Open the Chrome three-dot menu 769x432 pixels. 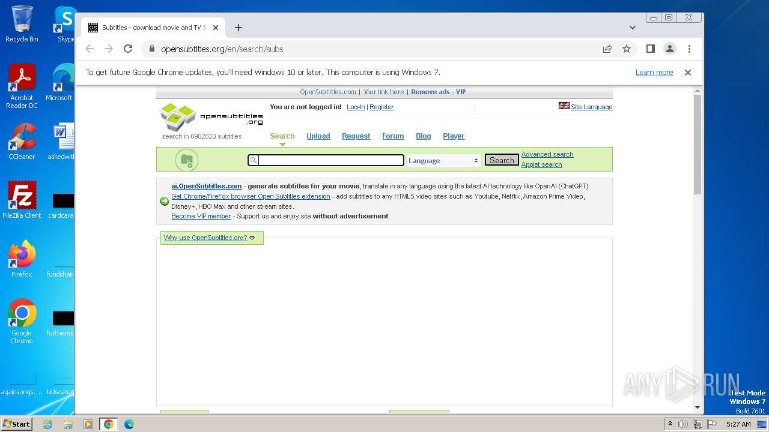(689, 49)
